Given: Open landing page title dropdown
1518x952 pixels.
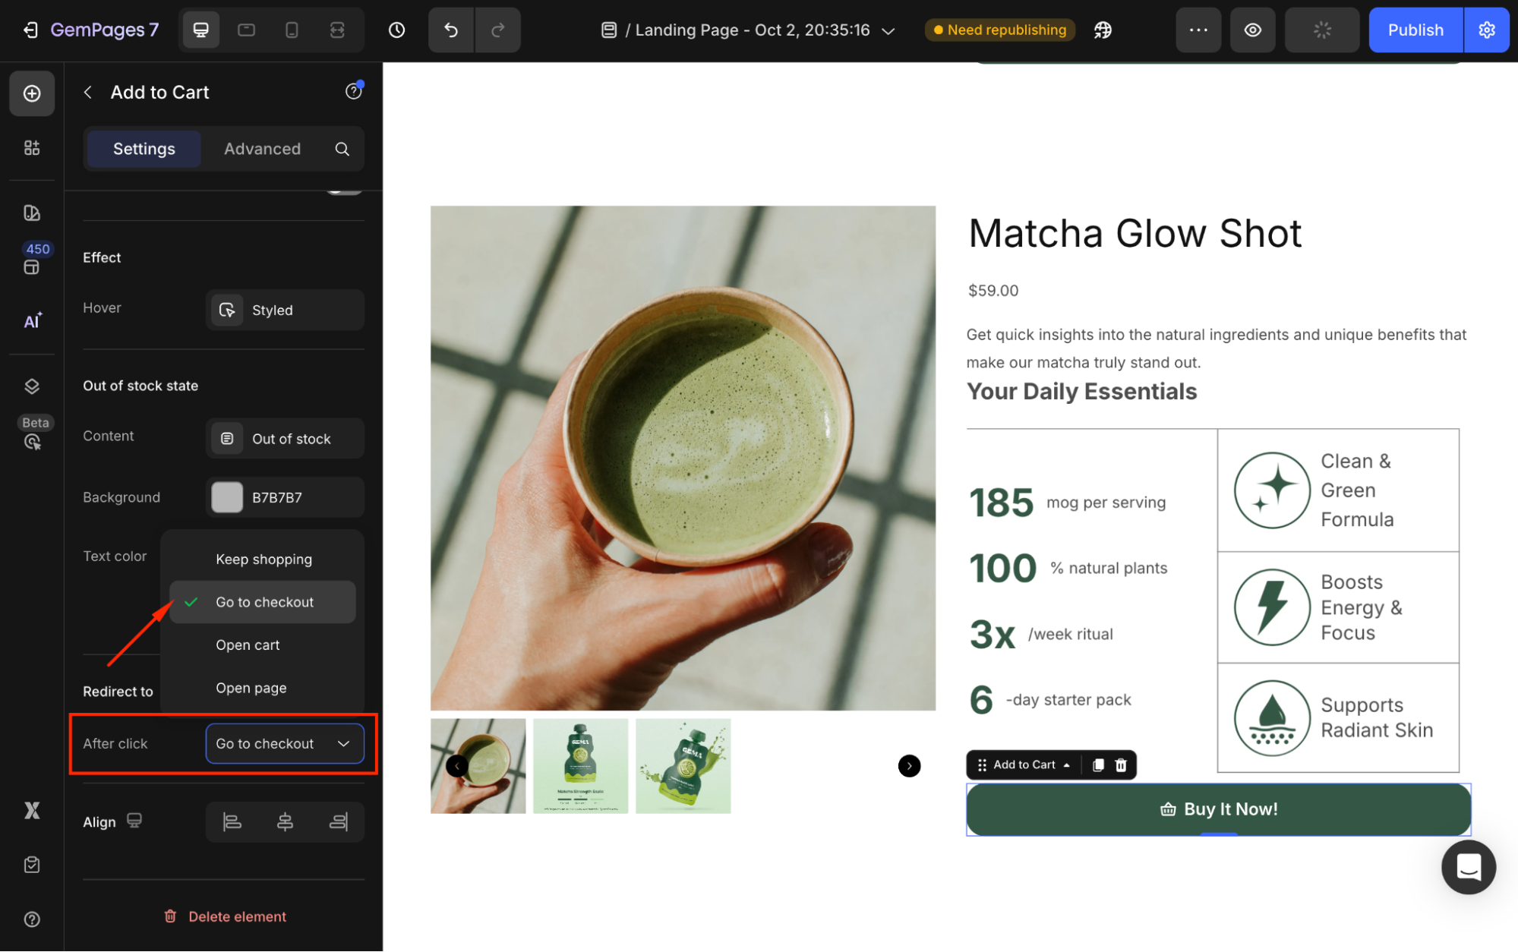Looking at the screenshot, I should [888, 31].
